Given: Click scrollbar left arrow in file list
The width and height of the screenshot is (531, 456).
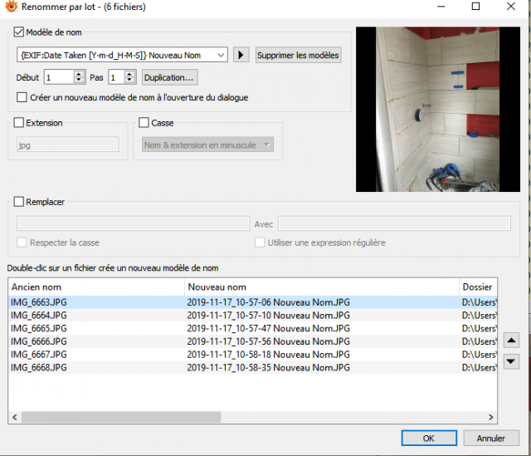Looking at the screenshot, I should pos(15,417).
